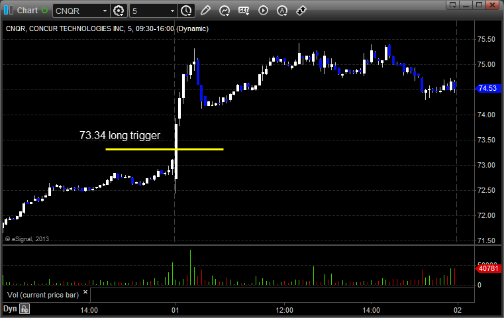Image resolution: width=504 pixels, height=318 pixels.
Task: Select the pencil drawing tools icon
Action: click(x=205, y=11)
